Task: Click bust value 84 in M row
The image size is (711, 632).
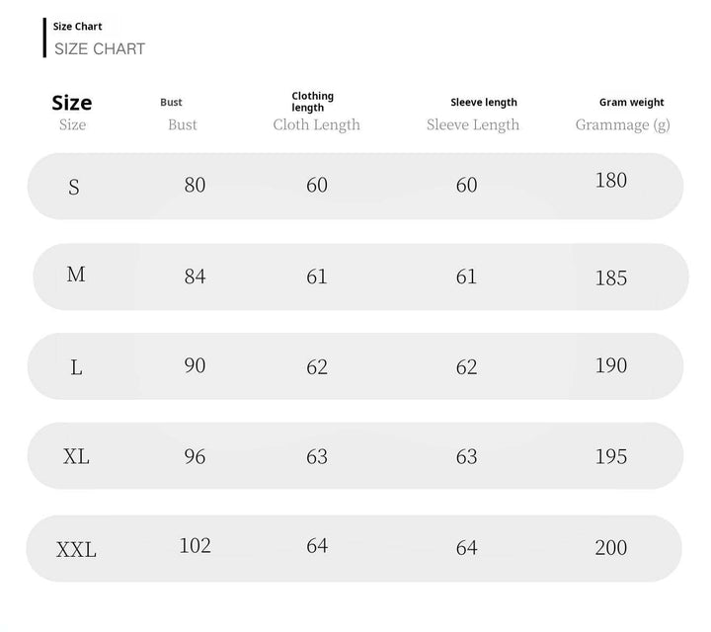Action: pos(195,276)
